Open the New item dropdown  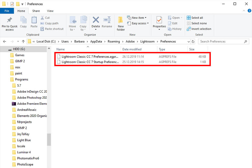(x=137, y=18)
